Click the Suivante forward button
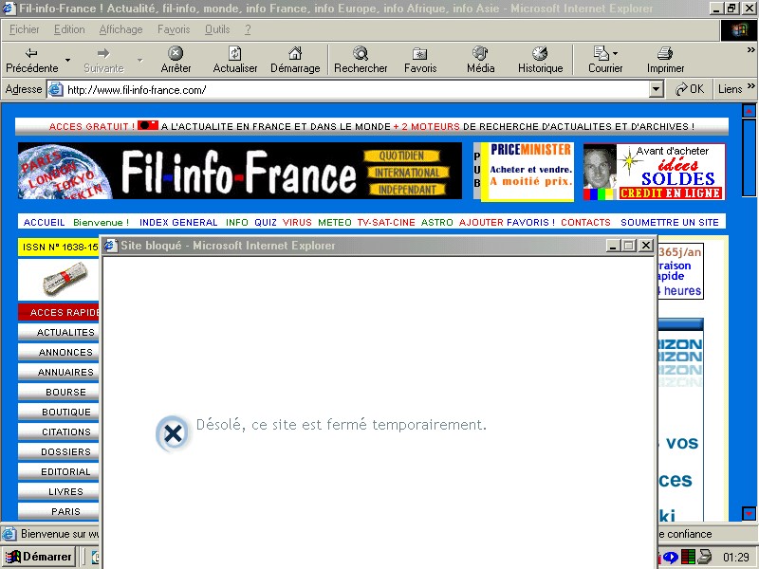This screenshot has width=759, height=569. point(103,60)
